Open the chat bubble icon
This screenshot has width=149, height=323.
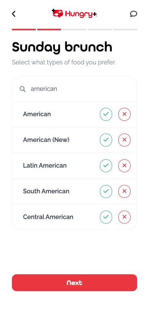pyautogui.click(x=134, y=14)
